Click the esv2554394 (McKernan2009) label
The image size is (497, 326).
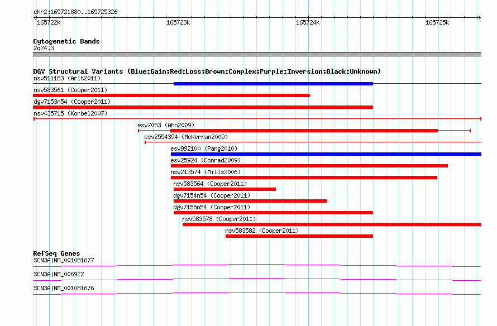(x=186, y=137)
